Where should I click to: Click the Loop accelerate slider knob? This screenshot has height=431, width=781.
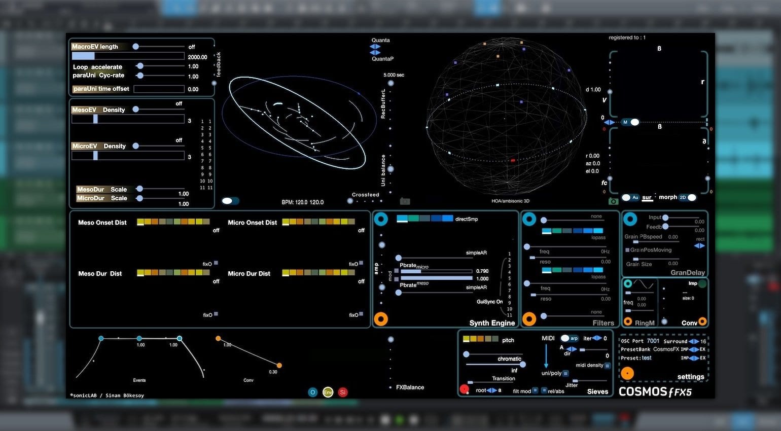pos(140,66)
